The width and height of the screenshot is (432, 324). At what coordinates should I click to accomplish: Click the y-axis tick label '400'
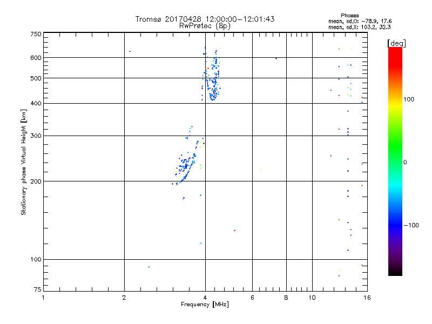coord(36,104)
